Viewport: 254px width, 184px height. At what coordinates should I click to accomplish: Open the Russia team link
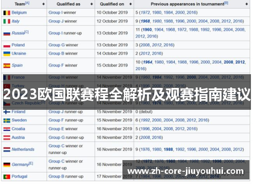[18, 33]
